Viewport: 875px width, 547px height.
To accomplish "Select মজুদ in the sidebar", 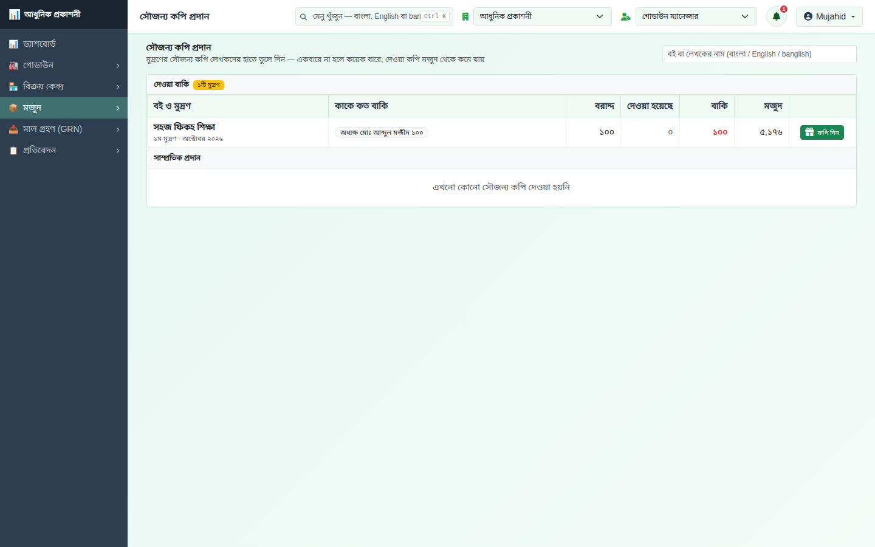I will point(64,108).
